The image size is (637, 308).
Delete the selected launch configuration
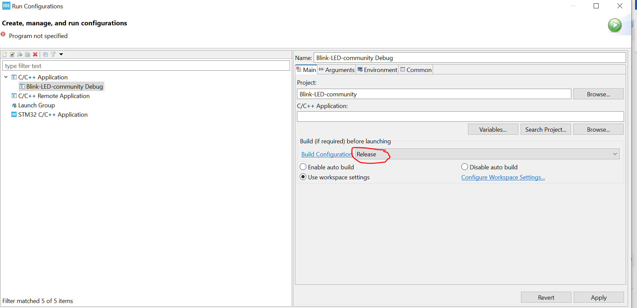click(x=35, y=54)
